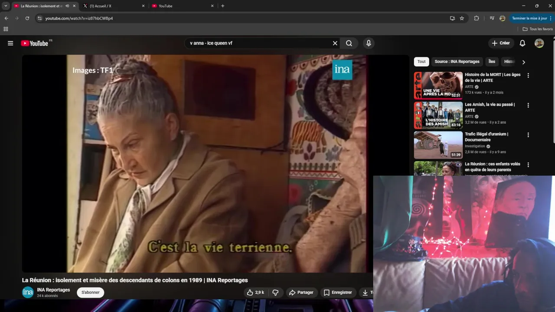Click the magnifying glass search button
The height and width of the screenshot is (312, 555).
point(349,43)
